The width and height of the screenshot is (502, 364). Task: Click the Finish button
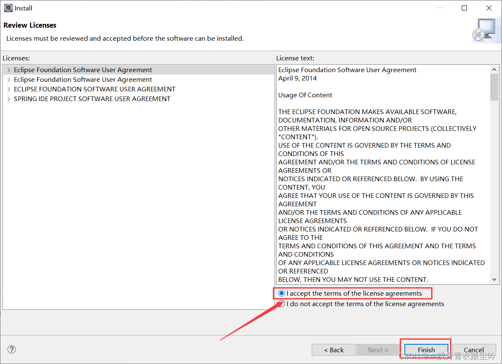click(x=426, y=350)
